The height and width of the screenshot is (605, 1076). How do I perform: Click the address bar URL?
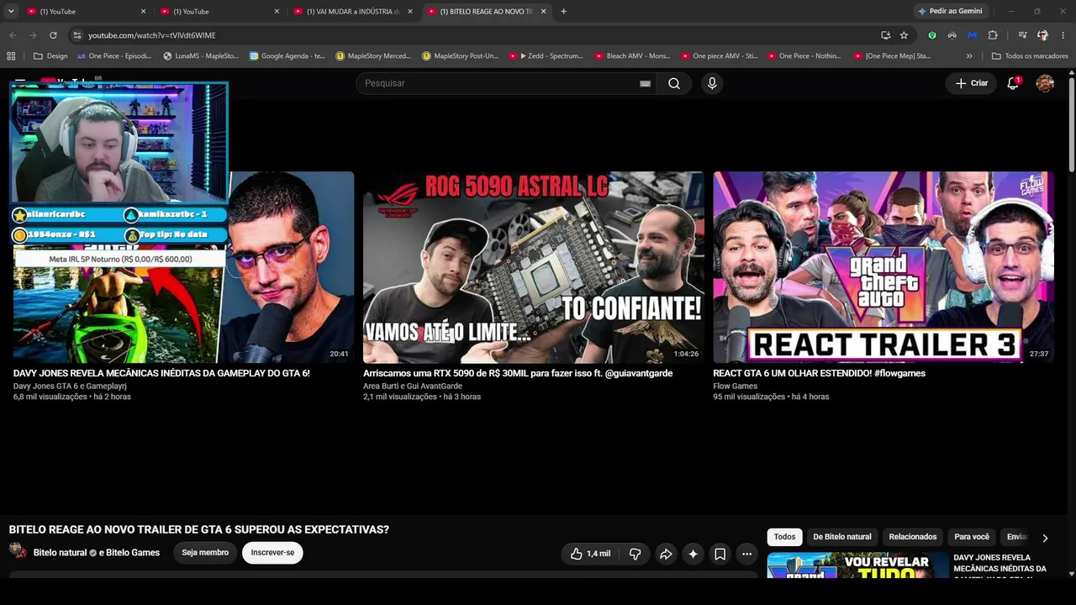(x=152, y=35)
